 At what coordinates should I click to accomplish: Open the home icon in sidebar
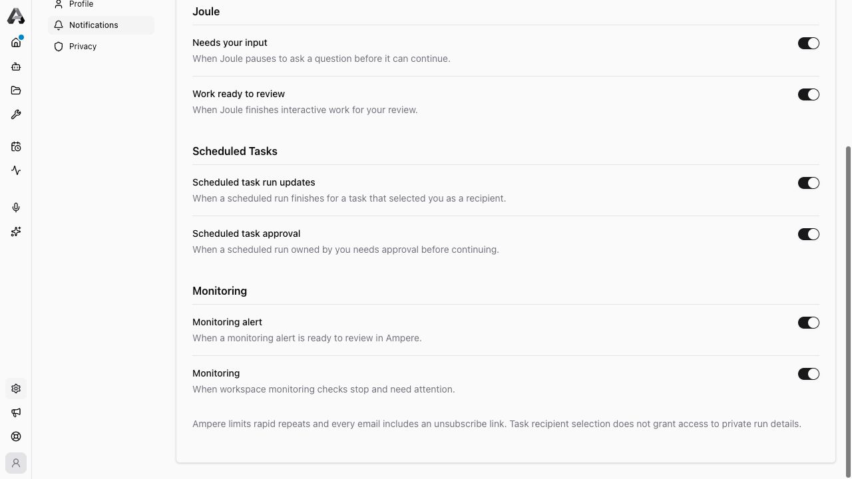tap(16, 43)
